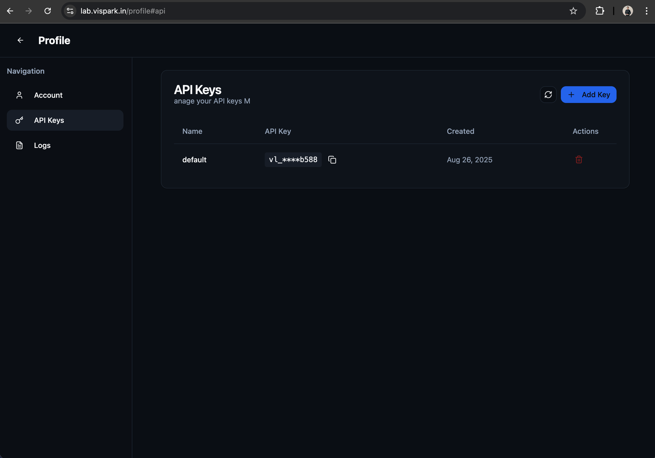Click the Add Key button
655x458 pixels.
[588, 95]
